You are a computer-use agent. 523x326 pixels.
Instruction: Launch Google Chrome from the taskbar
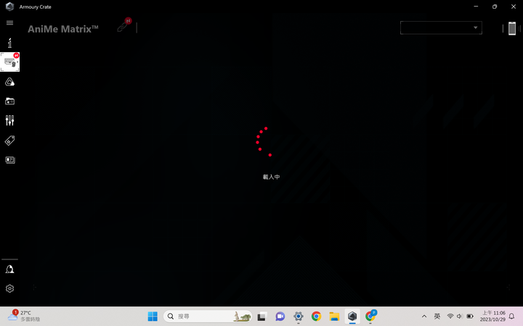[316, 317]
